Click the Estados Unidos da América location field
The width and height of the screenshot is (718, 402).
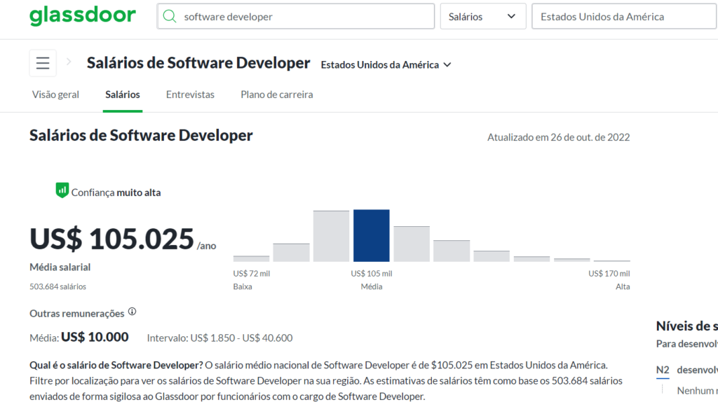[x=625, y=17]
